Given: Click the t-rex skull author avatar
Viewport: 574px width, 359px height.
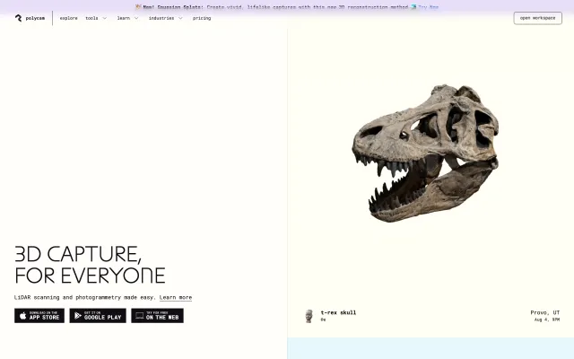Looking at the screenshot, I should 309,316.
